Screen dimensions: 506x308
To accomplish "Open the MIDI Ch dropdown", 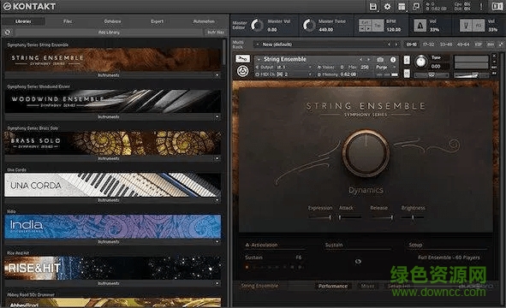I will click(284, 74).
